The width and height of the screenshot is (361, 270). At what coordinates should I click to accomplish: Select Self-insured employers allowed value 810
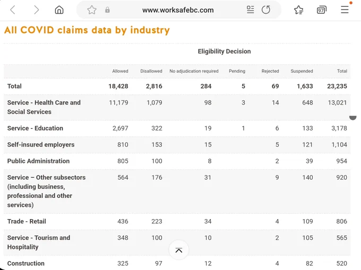[123, 145]
